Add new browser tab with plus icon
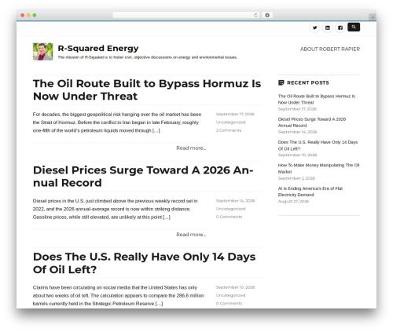This screenshot has height=332, width=393. coord(373,17)
